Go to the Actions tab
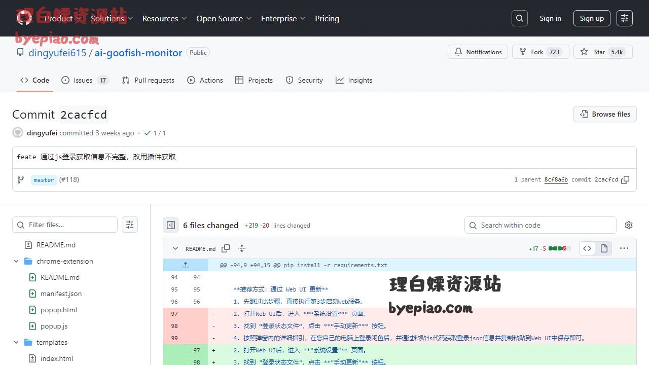Viewport: 649px width, 365px height. click(205, 80)
